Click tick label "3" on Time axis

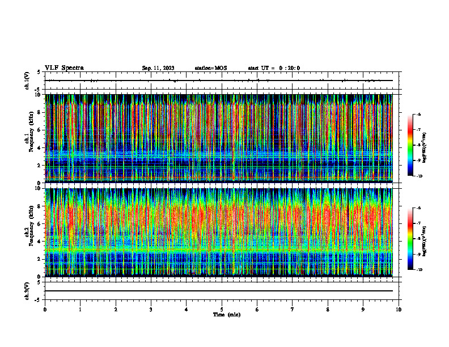[x=151, y=310]
